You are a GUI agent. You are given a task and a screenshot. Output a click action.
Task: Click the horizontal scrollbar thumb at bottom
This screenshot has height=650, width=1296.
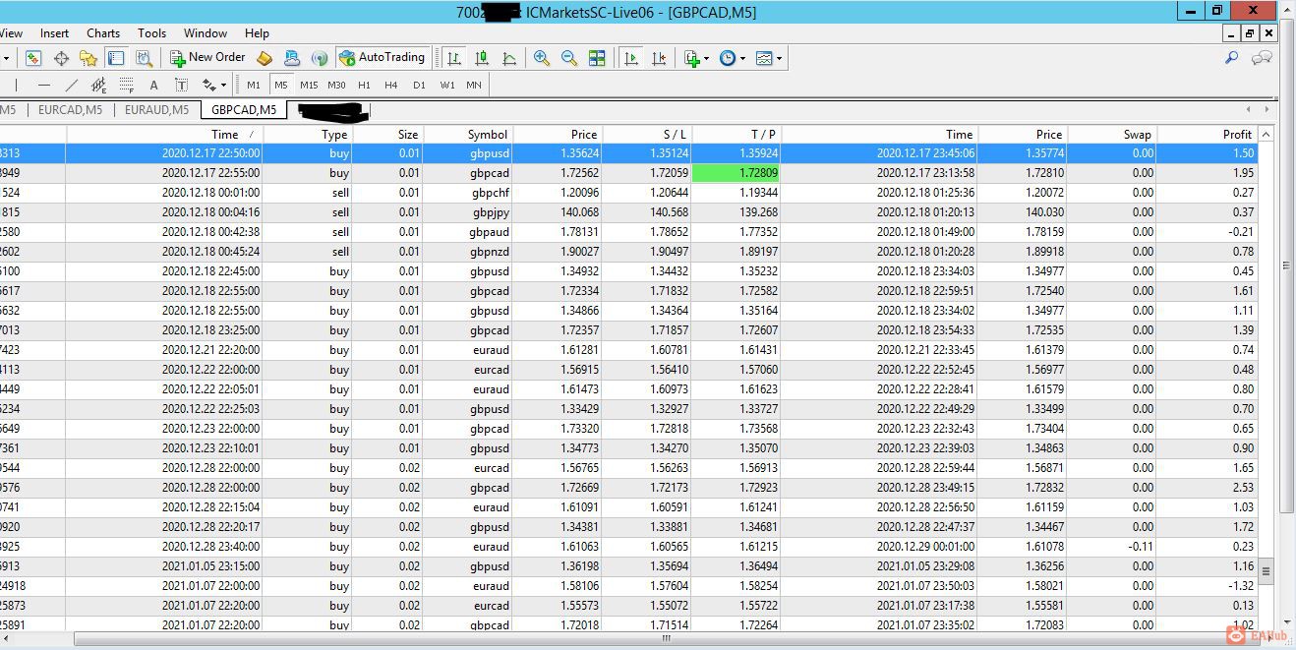[x=666, y=638]
